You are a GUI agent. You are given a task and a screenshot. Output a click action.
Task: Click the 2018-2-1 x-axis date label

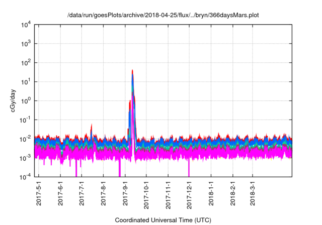pyautogui.click(x=232, y=193)
